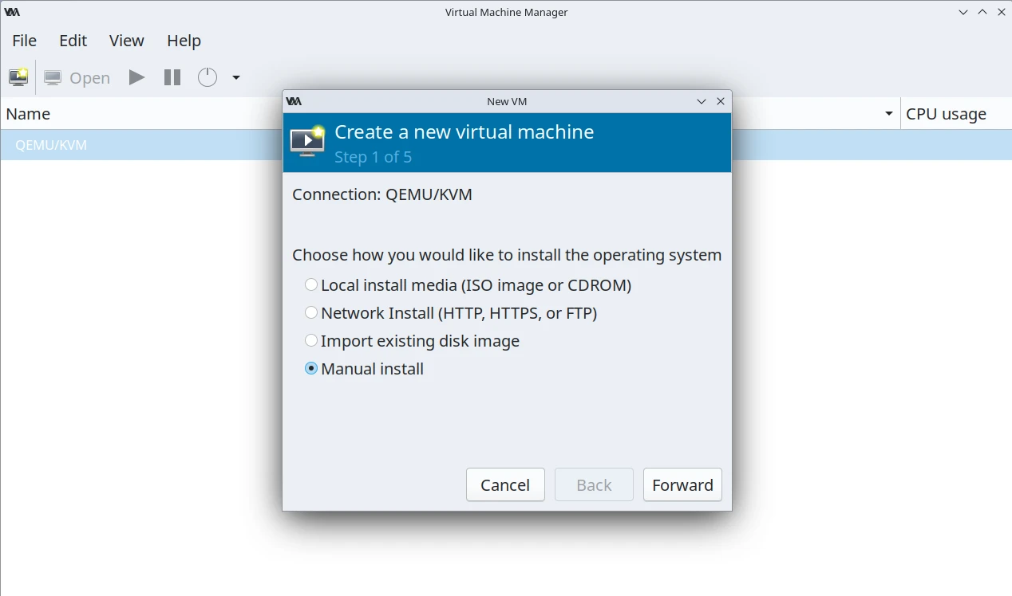Screen dimensions: 1012x596
Task: Click the Cancel button in New VM
Action: pos(505,484)
